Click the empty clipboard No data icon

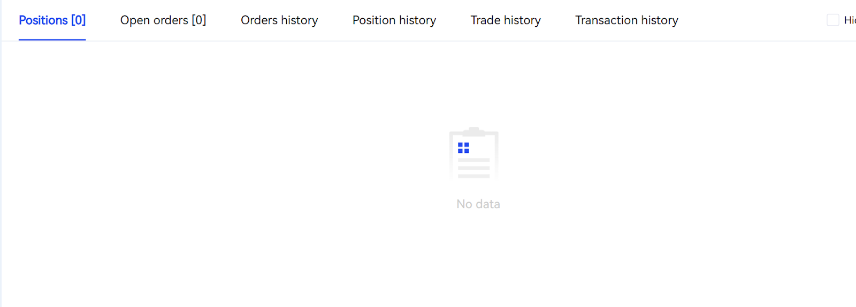point(474,155)
